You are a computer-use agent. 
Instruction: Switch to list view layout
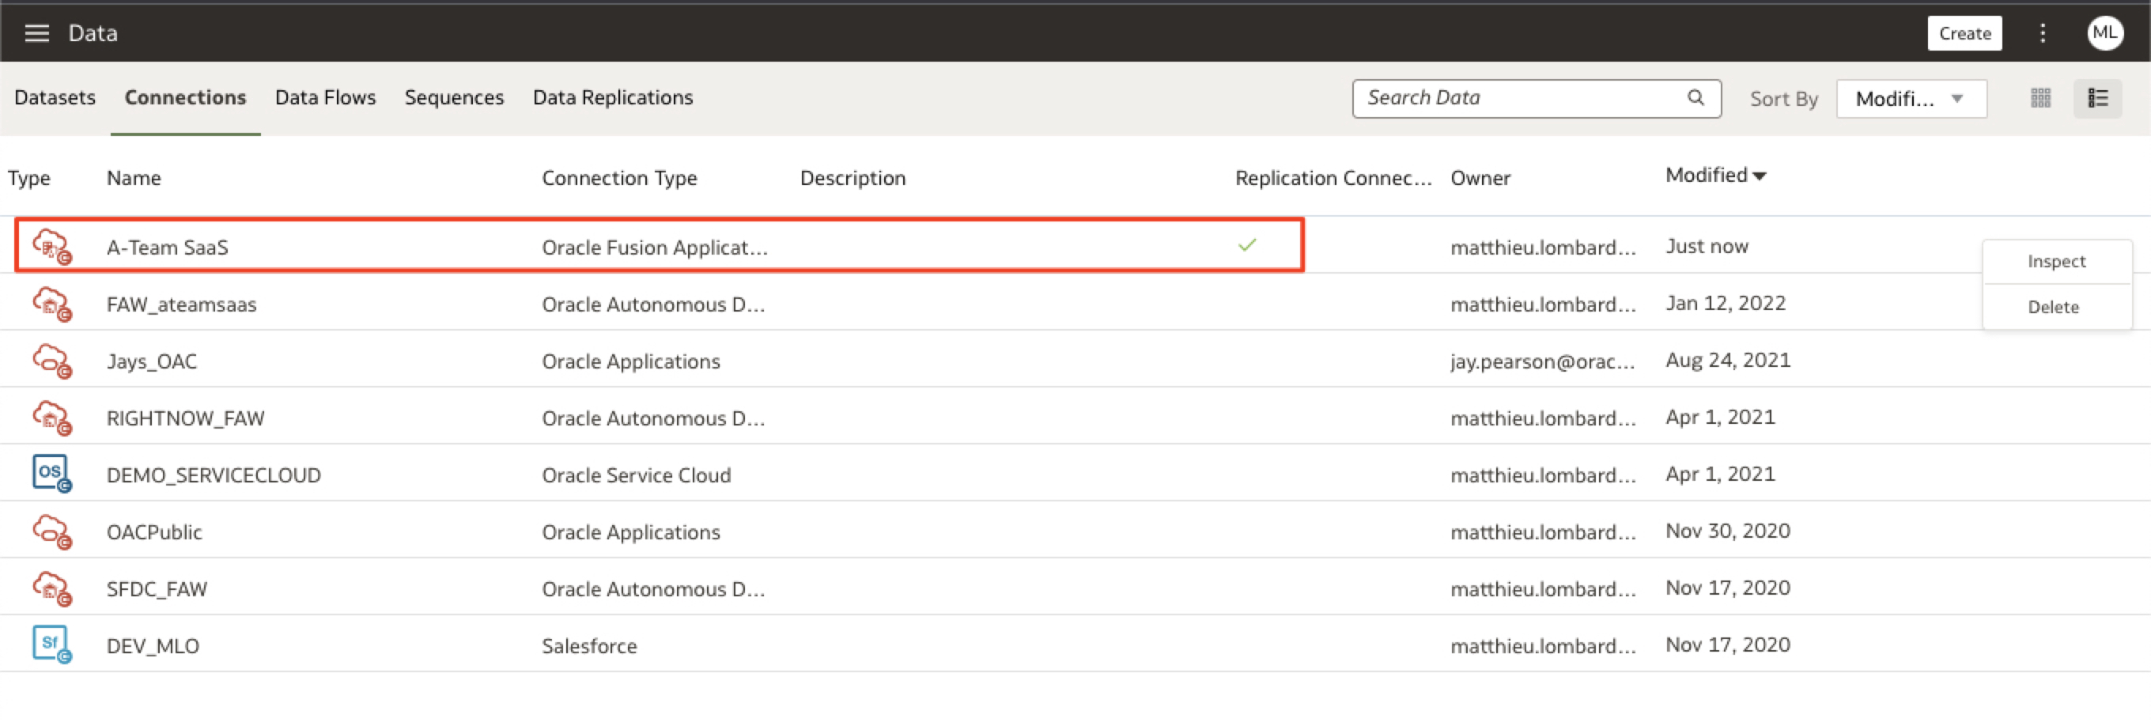tap(2097, 99)
